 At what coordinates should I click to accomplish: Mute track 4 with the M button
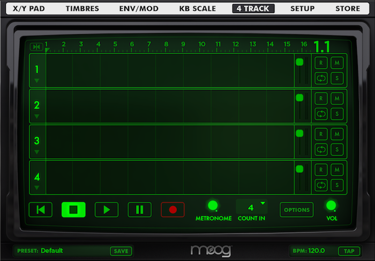(337, 170)
